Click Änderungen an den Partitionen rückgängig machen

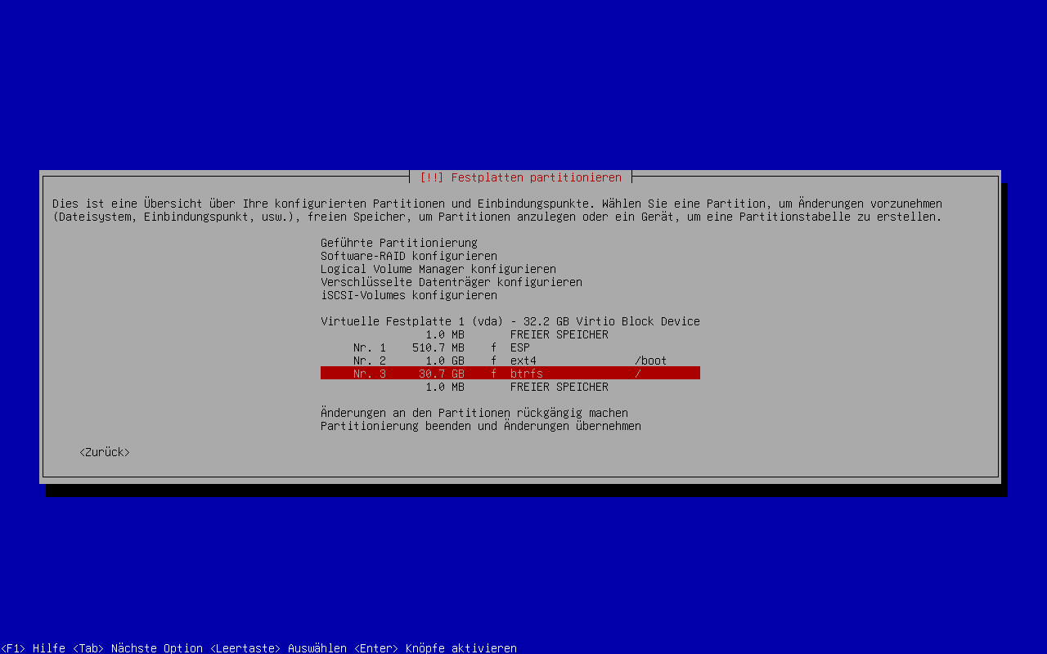click(474, 413)
